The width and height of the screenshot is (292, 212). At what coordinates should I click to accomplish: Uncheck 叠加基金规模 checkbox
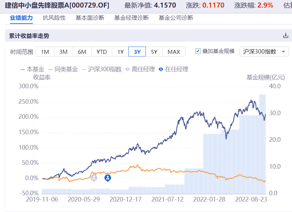[198, 51]
